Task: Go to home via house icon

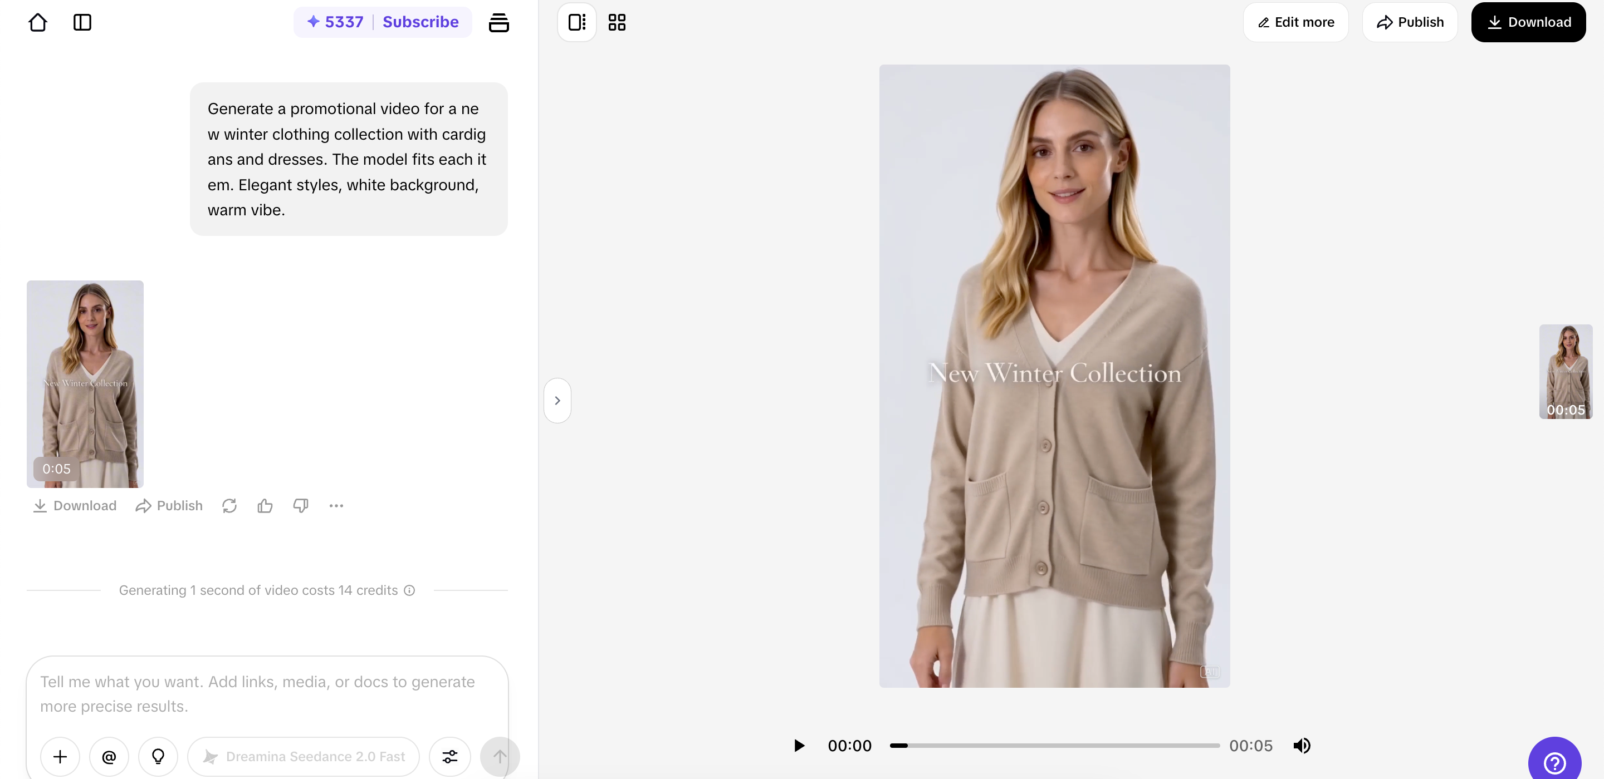Action: (x=38, y=22)
